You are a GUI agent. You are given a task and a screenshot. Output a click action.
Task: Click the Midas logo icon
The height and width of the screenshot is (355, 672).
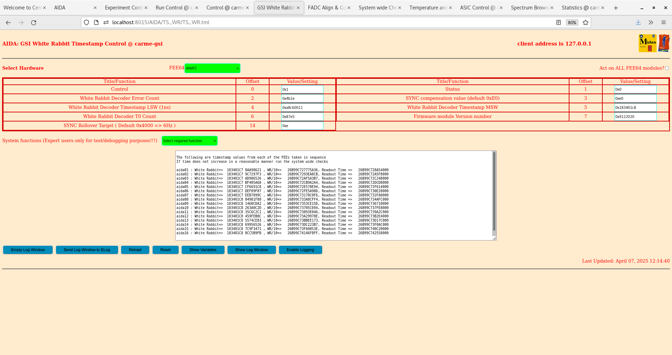(x=647, y=43)
